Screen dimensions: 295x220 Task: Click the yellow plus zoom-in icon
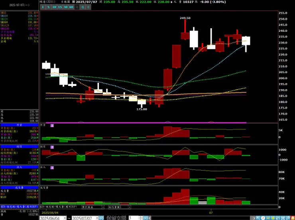click(273, 218)
